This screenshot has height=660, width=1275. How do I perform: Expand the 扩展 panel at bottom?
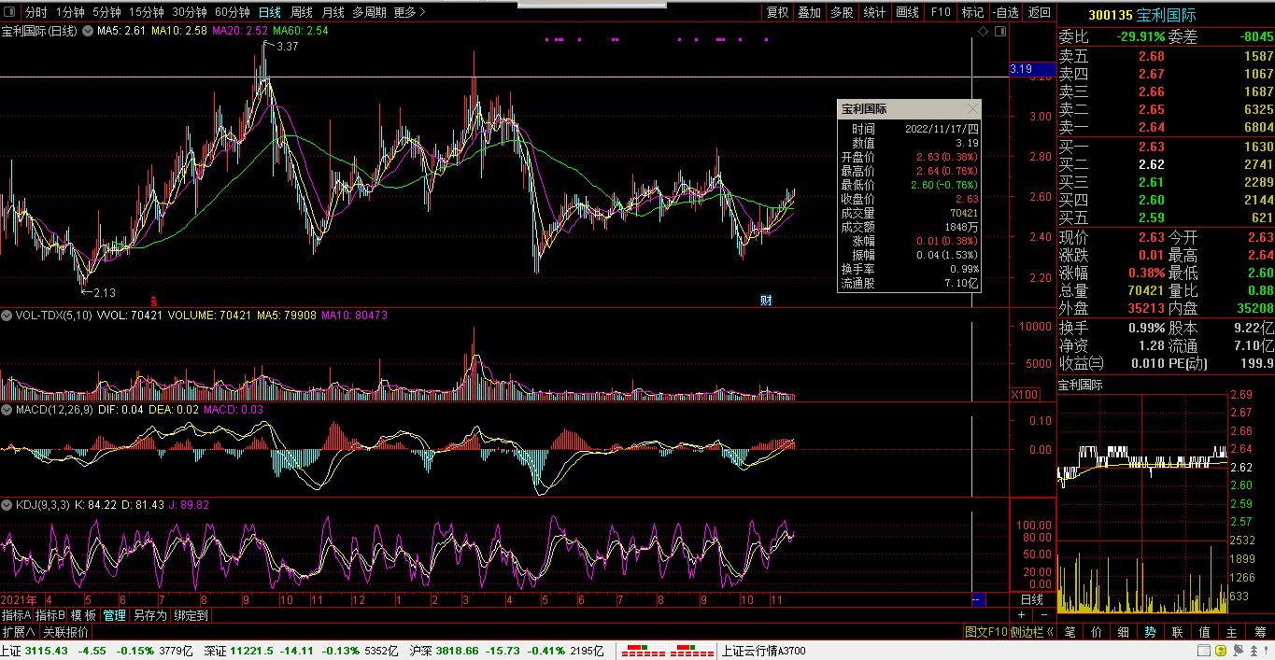19,632
